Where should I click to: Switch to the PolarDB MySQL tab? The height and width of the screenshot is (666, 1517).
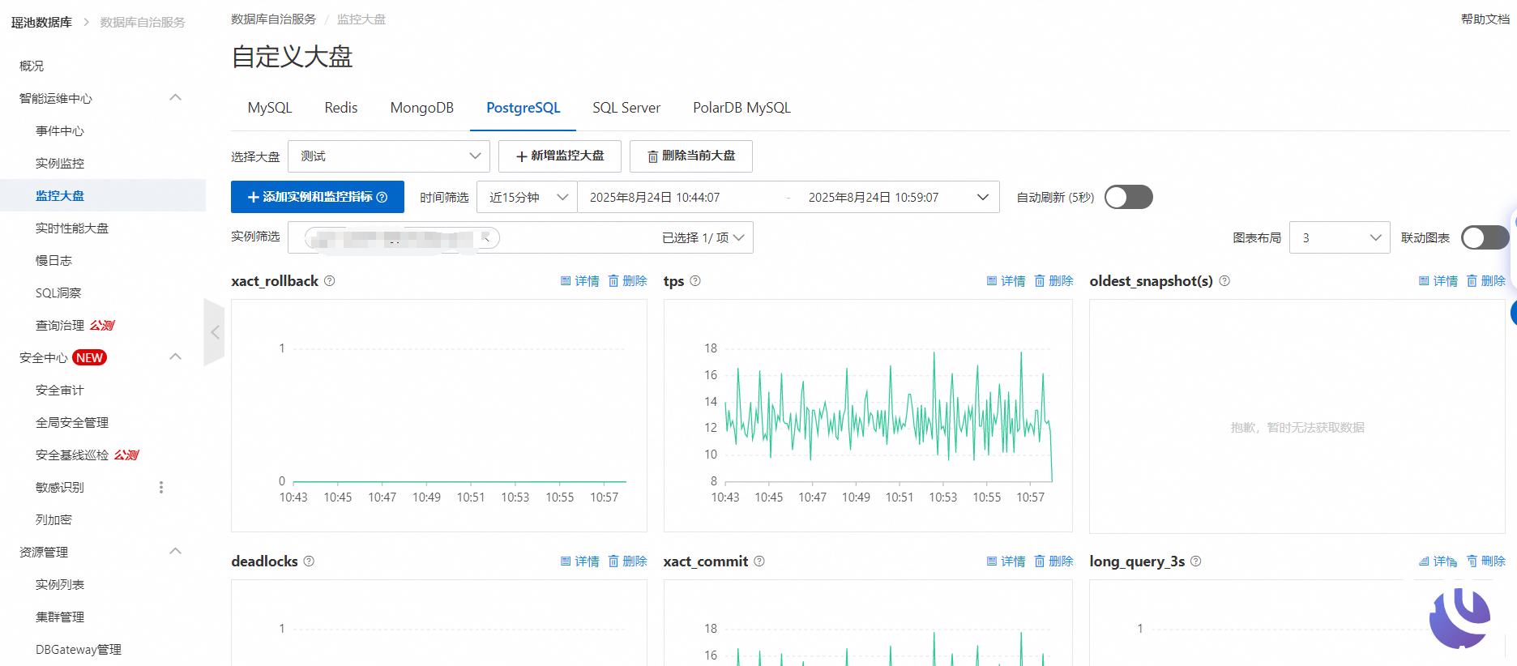[741, 108]
